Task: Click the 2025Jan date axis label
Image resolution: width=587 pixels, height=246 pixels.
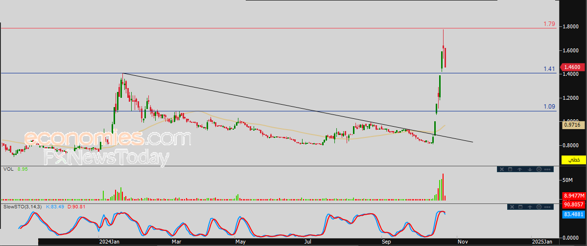Action: click(x=542, y=242)
